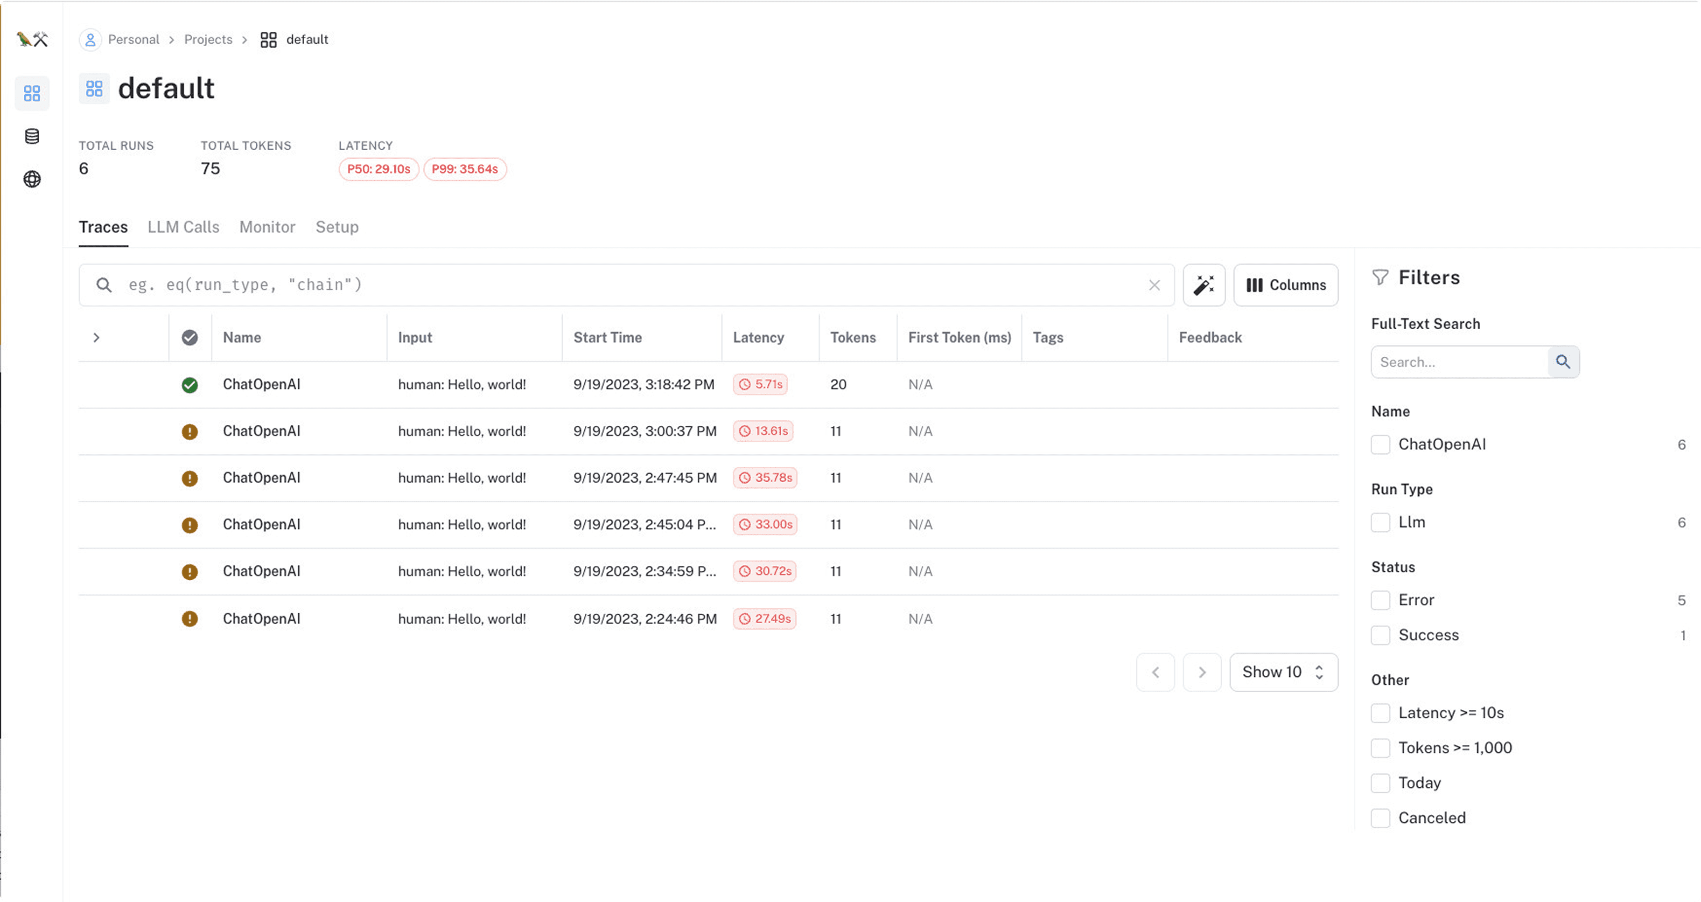Open the Datasets database icon in sidebar

pos(32,137)
